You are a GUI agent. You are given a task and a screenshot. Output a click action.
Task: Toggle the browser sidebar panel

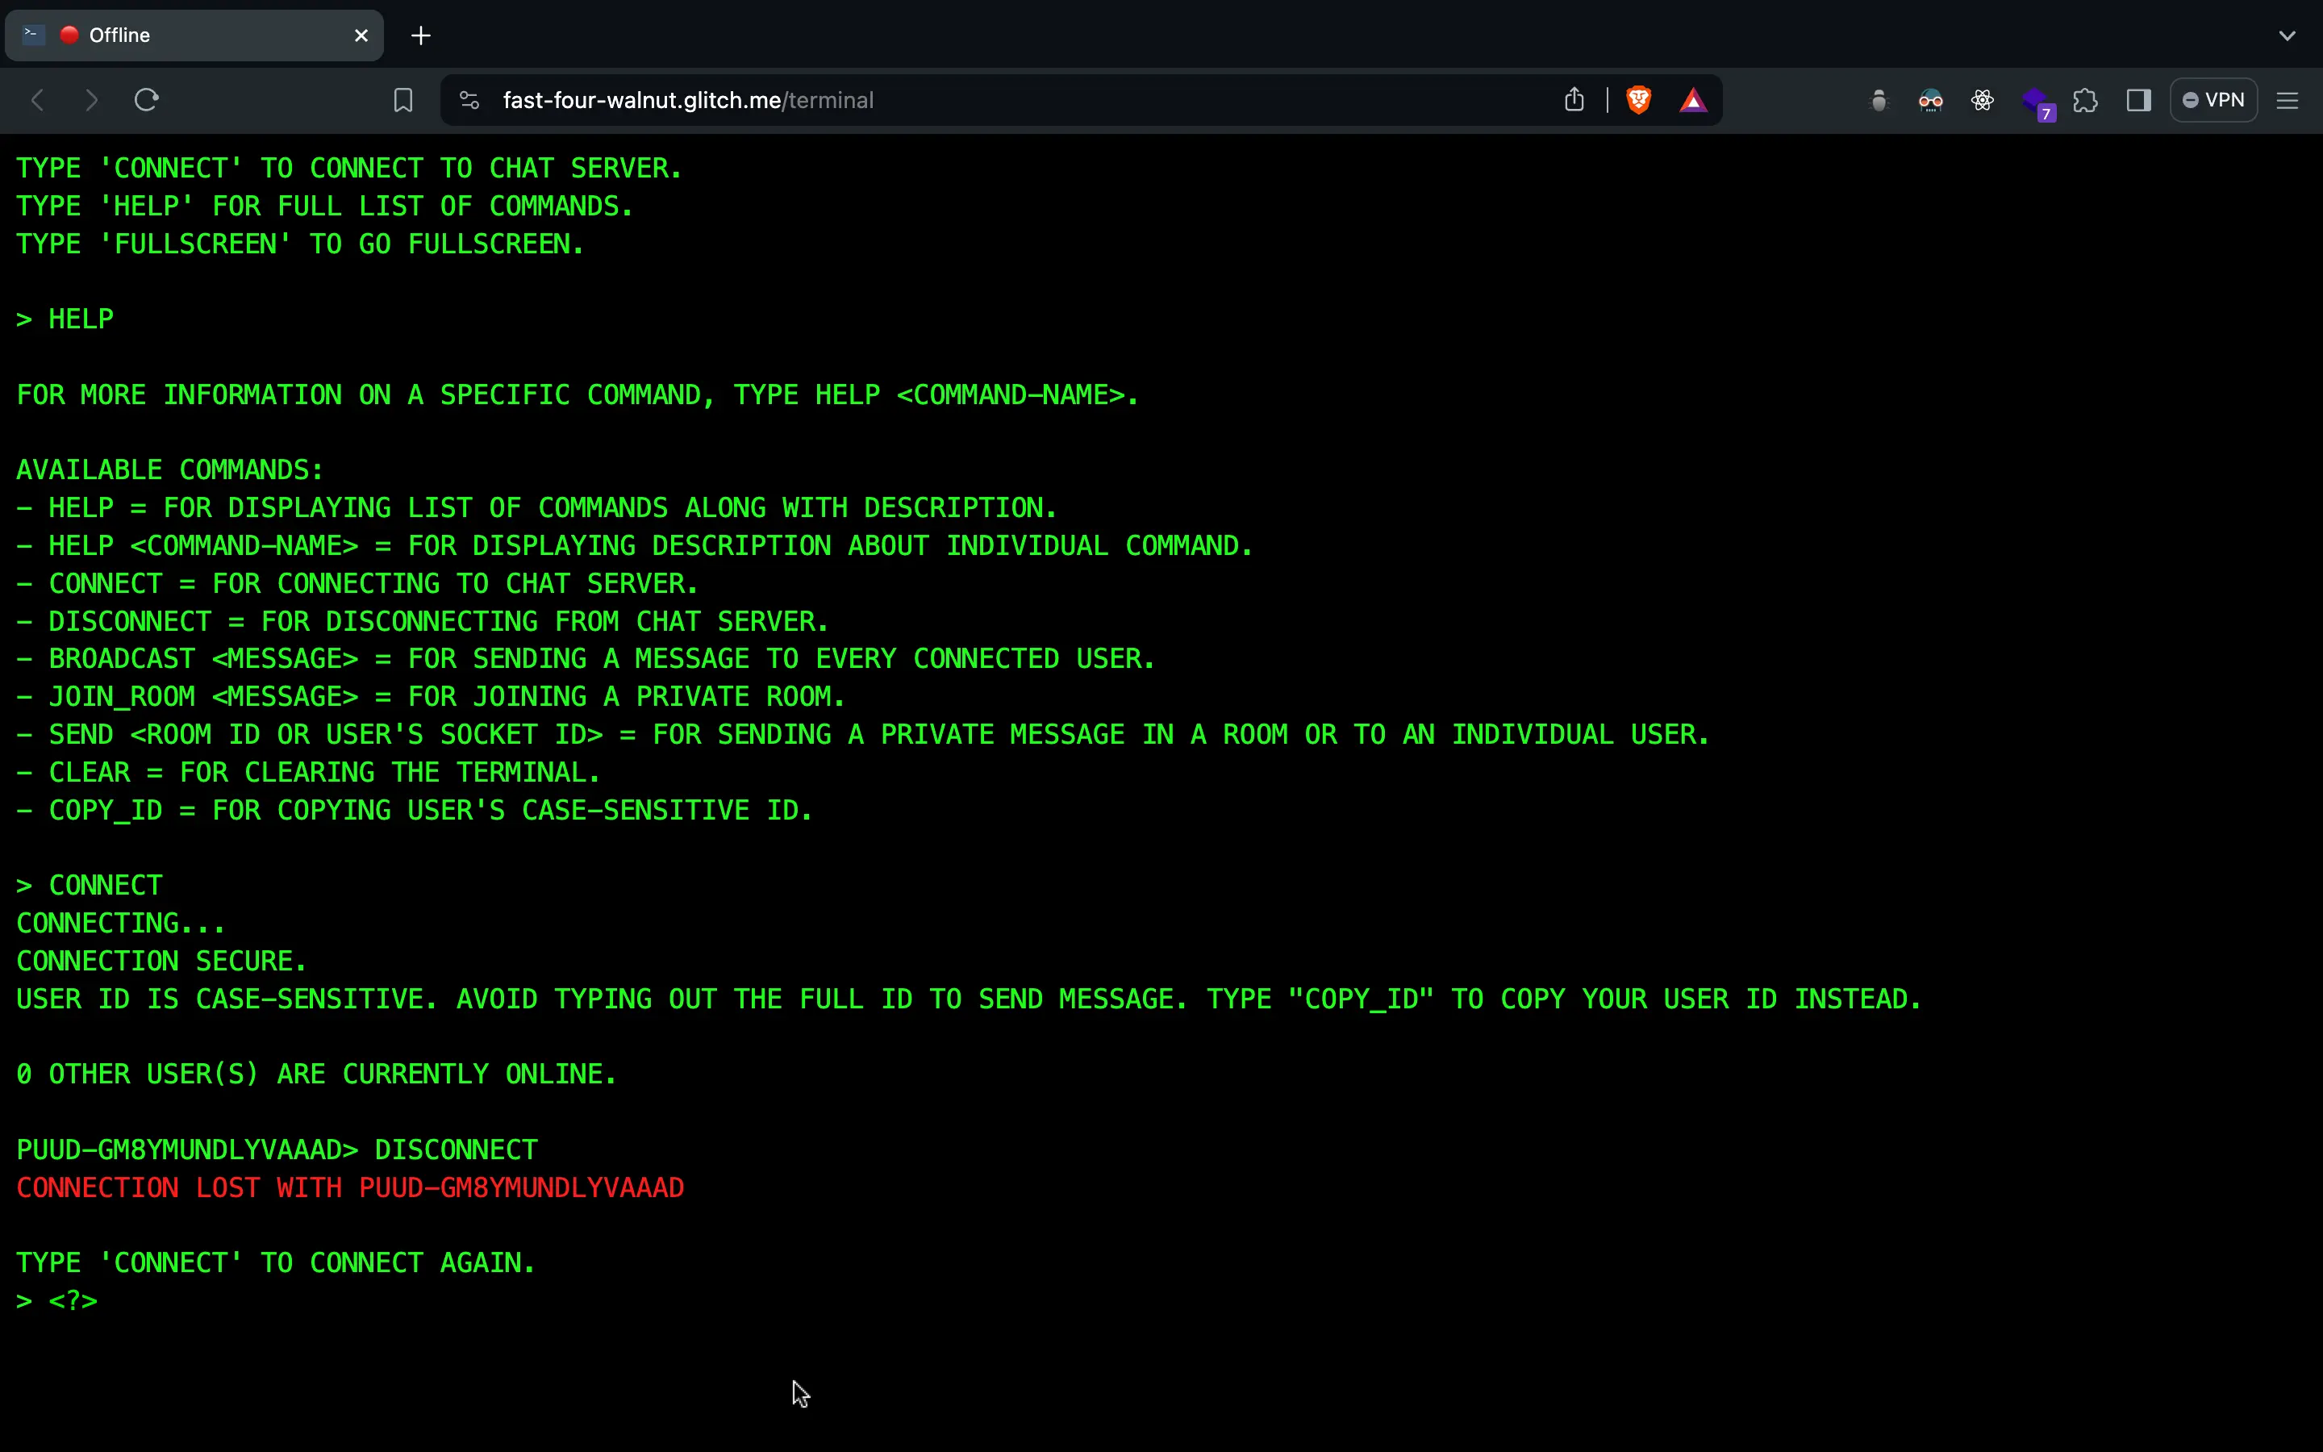[2139, 100]
